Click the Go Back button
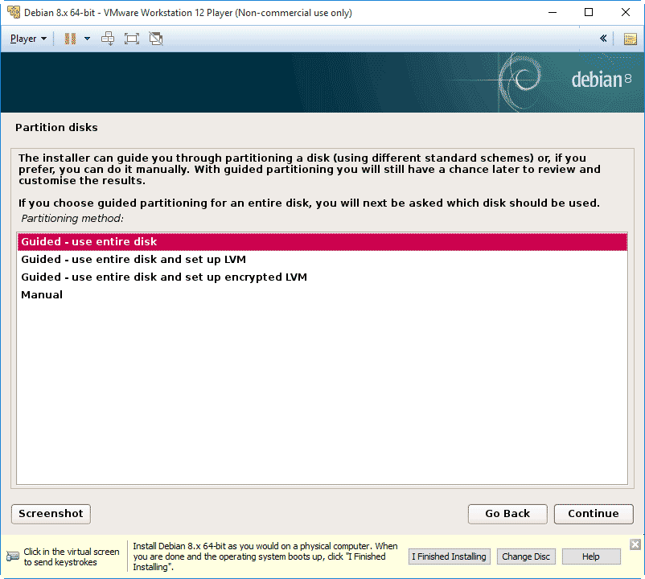This screenshot has height=579, width=645. coord(507,514)
